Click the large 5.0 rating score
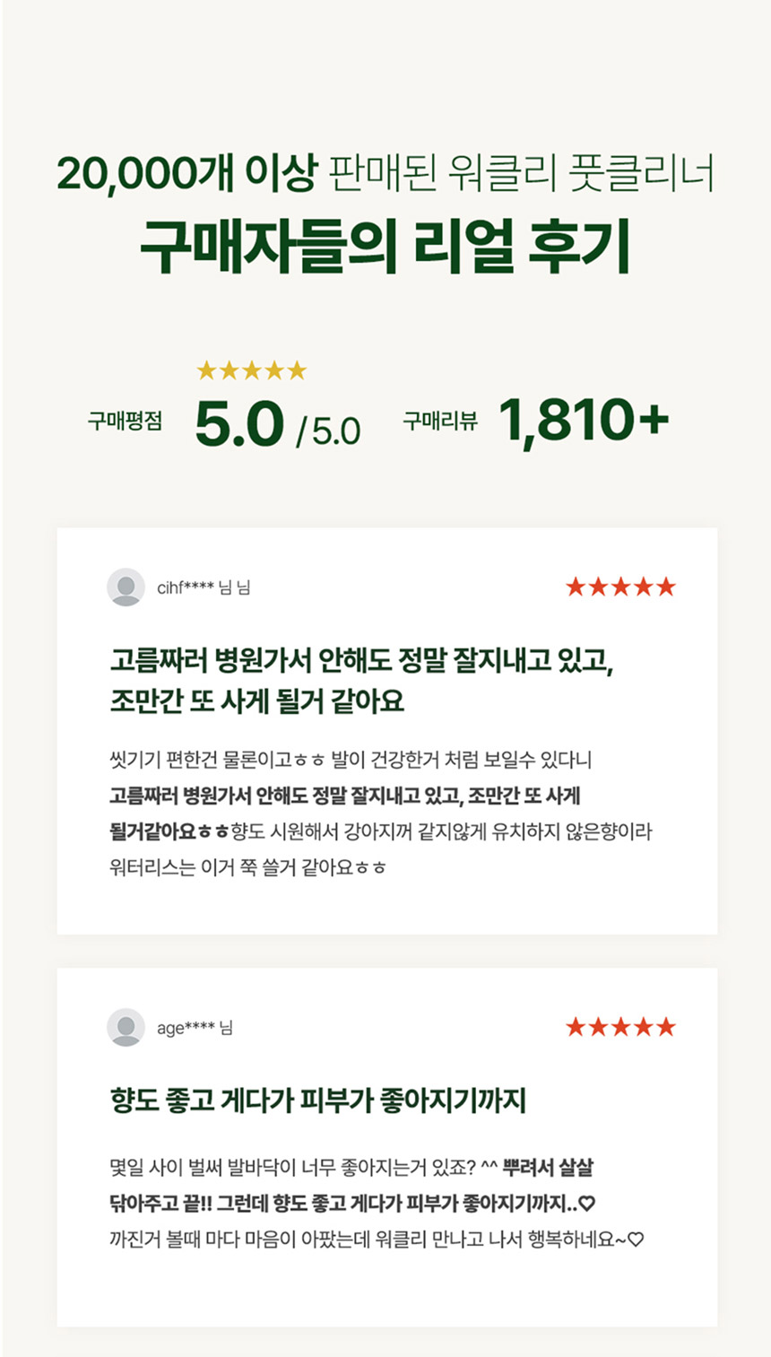Screen dimensions: 771x1357 point(238,424)
